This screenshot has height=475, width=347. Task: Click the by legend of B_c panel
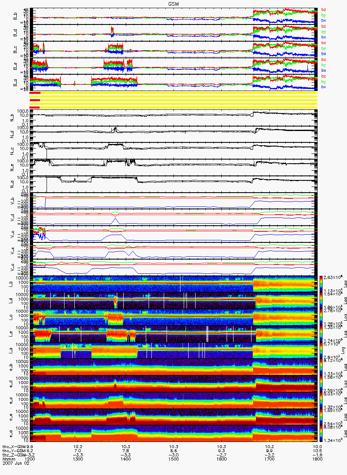(x=324, y=48)
